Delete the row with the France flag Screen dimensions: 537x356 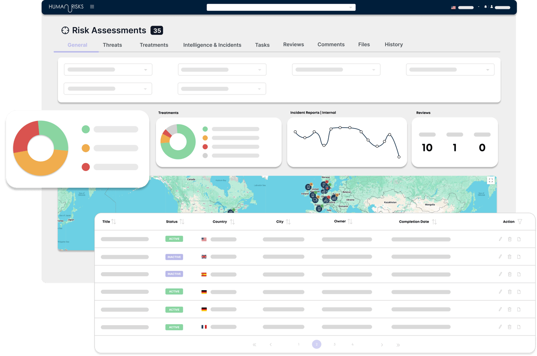510,327
